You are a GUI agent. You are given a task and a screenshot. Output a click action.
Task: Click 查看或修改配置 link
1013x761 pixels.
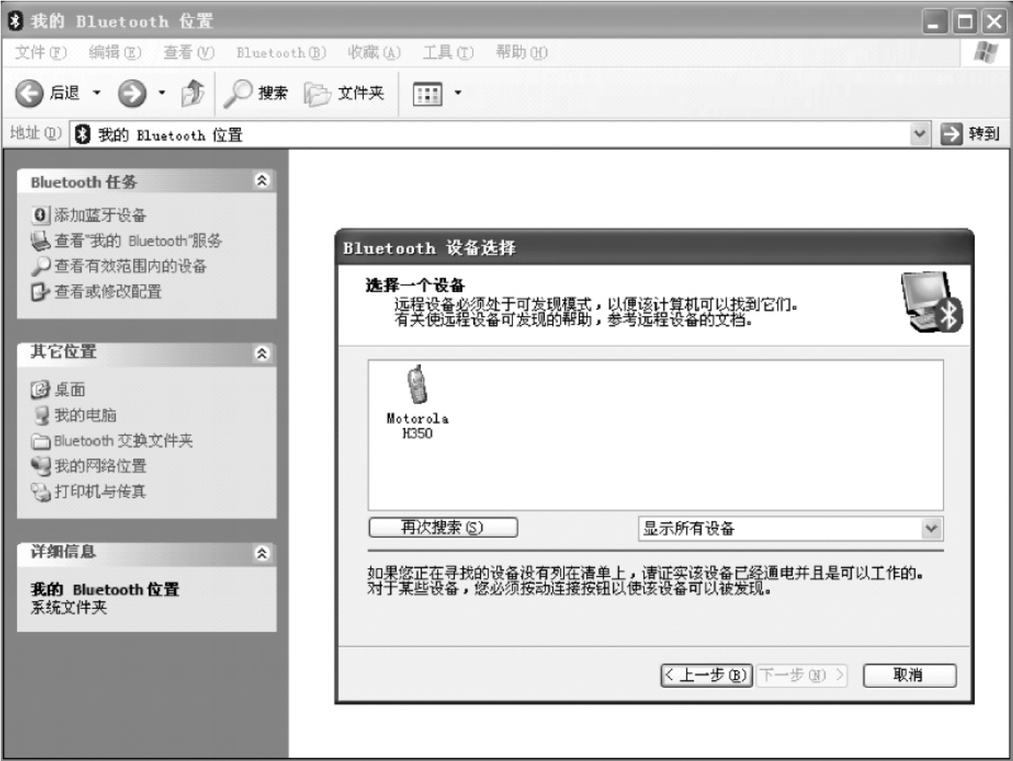point(108,291)
